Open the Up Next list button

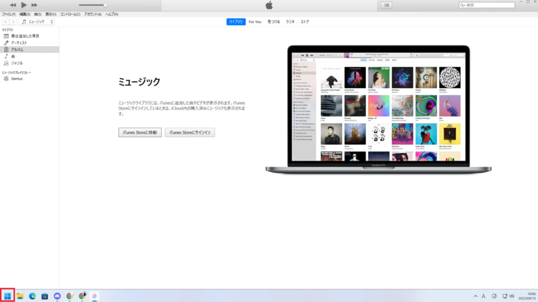click(386, 5)
